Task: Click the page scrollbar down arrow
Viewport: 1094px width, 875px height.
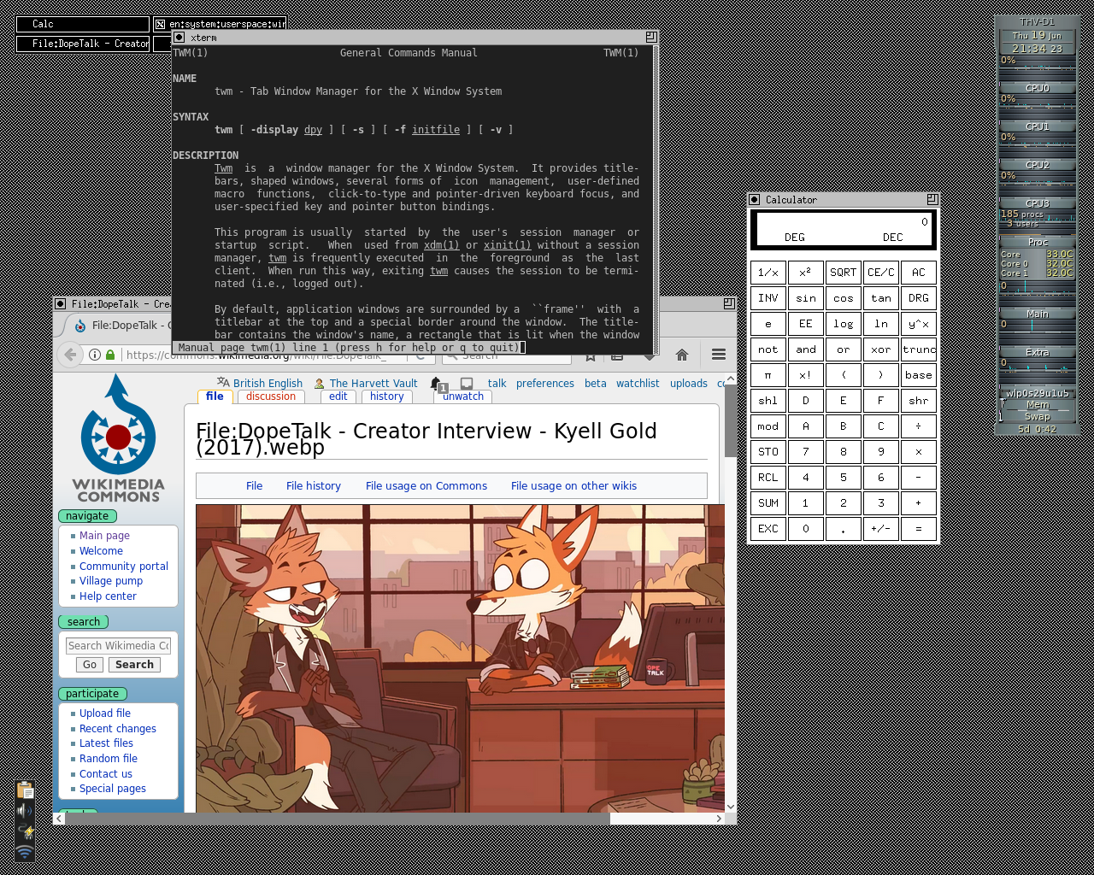Action: click(731, 806)
